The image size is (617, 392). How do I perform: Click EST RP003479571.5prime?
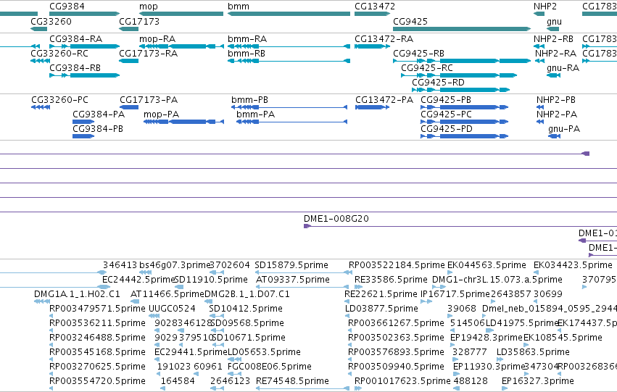tap(51, 316)
